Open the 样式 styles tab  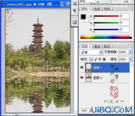pyautogui.click(x=107, y=9)
